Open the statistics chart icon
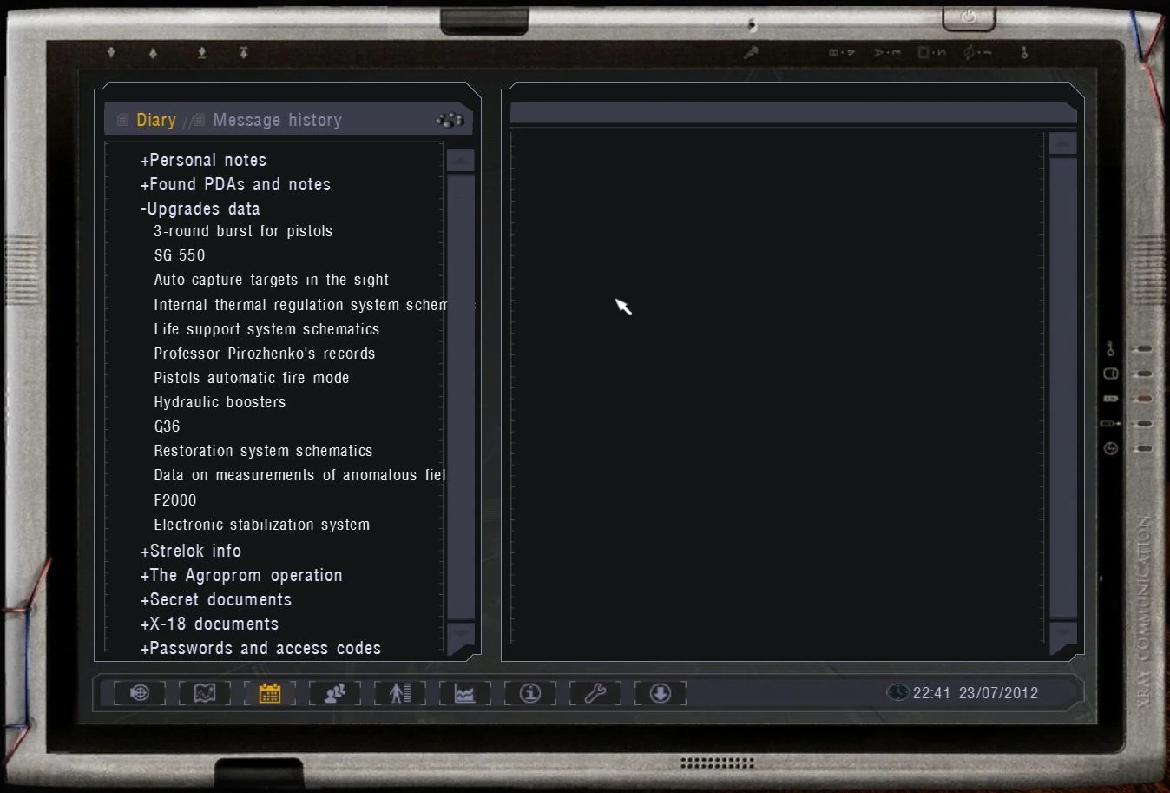Image resolution: width=1170 pixels, height=793 pixels. coord(465,692)
